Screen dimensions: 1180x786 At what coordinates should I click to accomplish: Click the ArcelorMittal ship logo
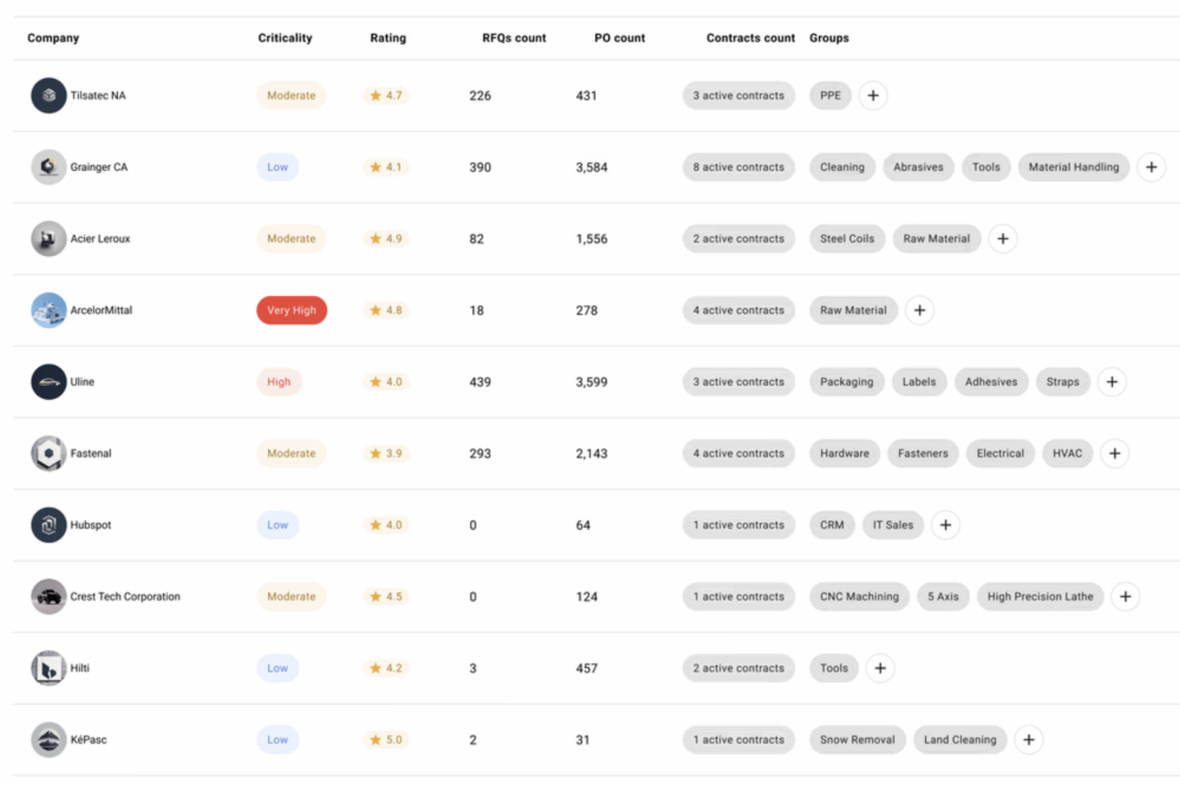pos(49,311)
